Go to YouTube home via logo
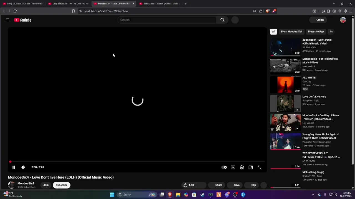This screenshot has width=355, height=199. pyautogui.click(x=23, y=20)
